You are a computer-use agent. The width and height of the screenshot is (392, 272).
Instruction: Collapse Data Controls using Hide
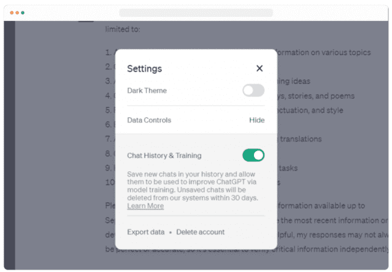tap(256, 120)
